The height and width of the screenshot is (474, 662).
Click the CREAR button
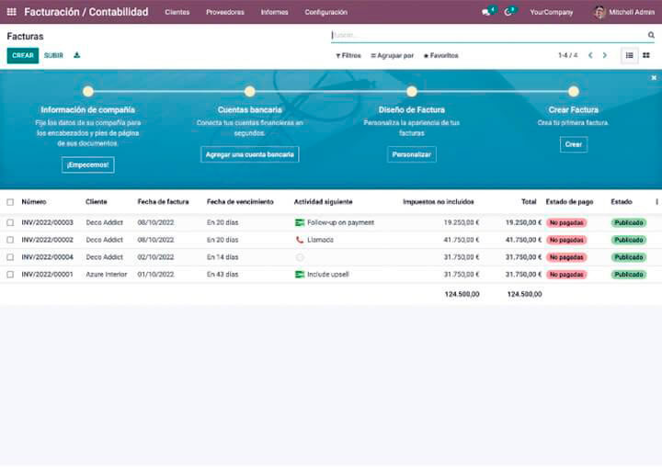point(23,55)
